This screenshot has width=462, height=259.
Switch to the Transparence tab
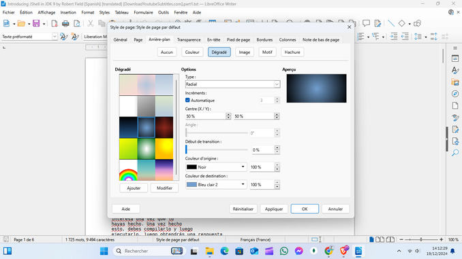(x=189, y=39)
